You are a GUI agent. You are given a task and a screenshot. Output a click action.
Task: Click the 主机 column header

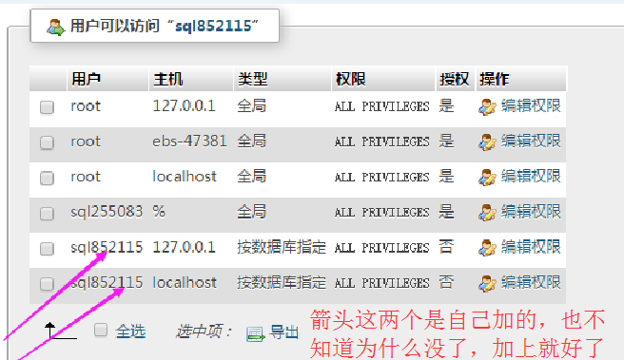(x=168, y=79)
